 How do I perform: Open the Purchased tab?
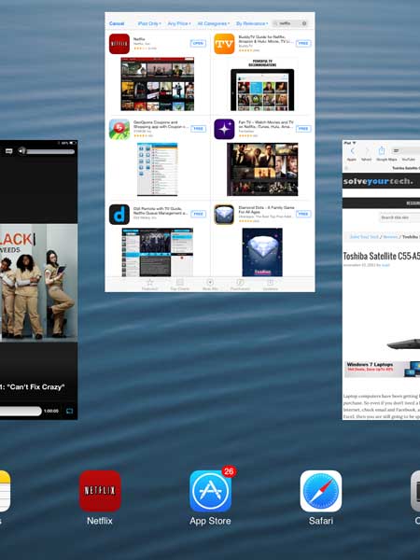(240, 285)
